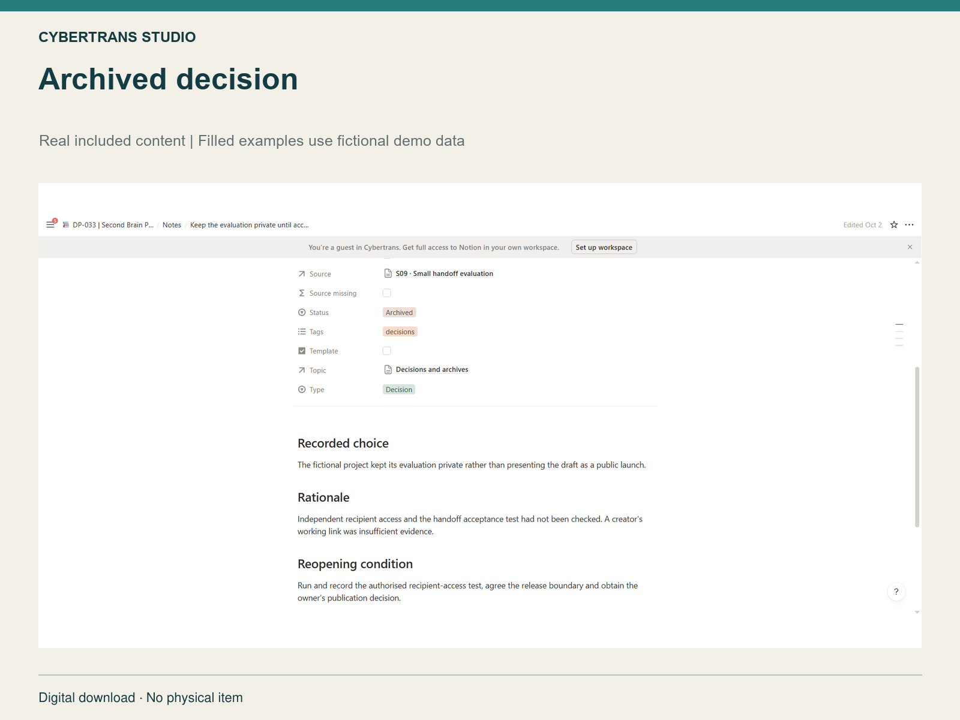This screenshot has width=960, height=720.
Task: Click the Archived status tag
Action: coord(400,313)
